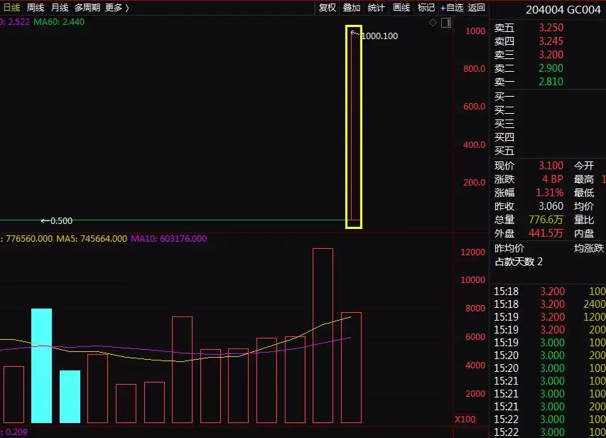The height and width of the screenshot is (438, 606).
Task: Click the 0.500 low price label
Action: point(61,221)
